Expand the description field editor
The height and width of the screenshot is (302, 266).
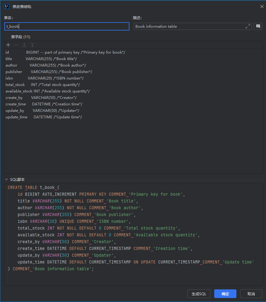click(248, 27)
